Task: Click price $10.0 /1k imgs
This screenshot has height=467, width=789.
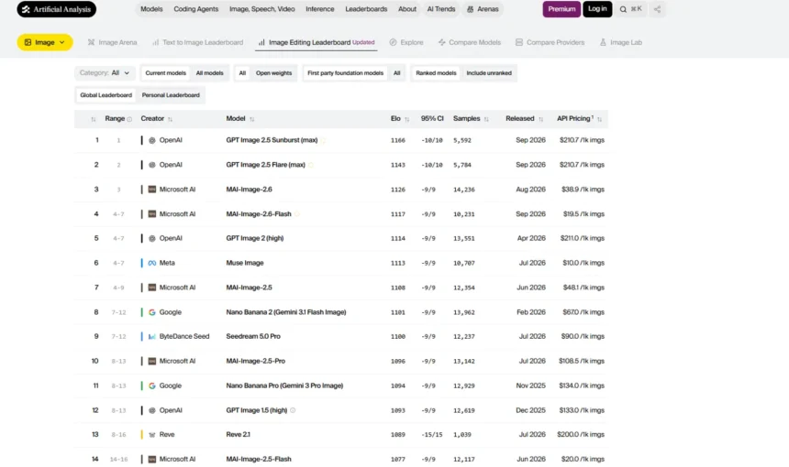Action: pyautogui.click(x=583, y=263)
